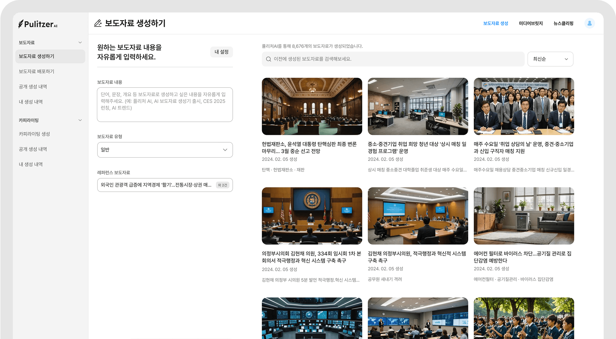The height and width of the screenshot is (339, 616).
Task: Click the pencil icon beside page title
Action: point(98,23)
